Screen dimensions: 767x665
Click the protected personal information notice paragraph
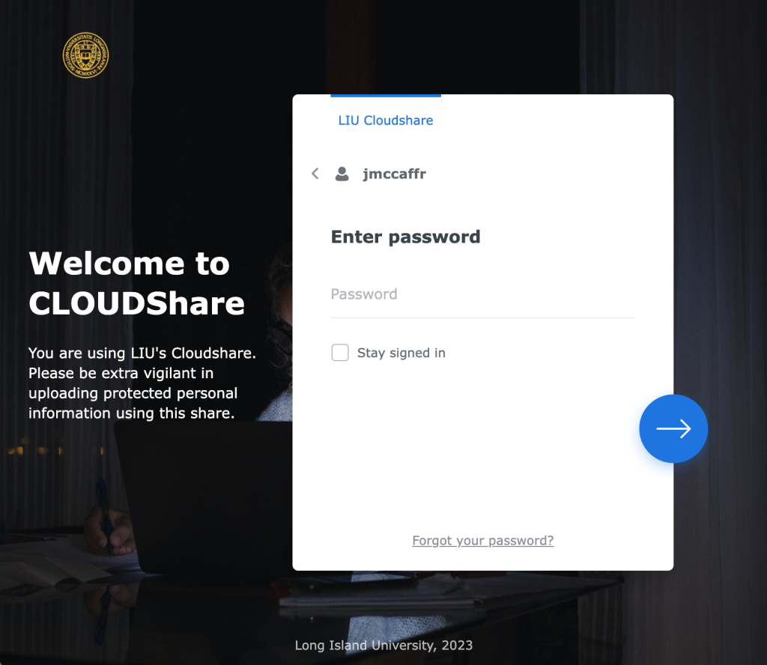coord(142,383)
